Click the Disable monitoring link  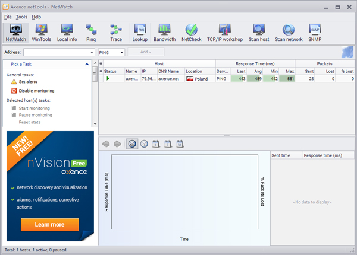36,91
